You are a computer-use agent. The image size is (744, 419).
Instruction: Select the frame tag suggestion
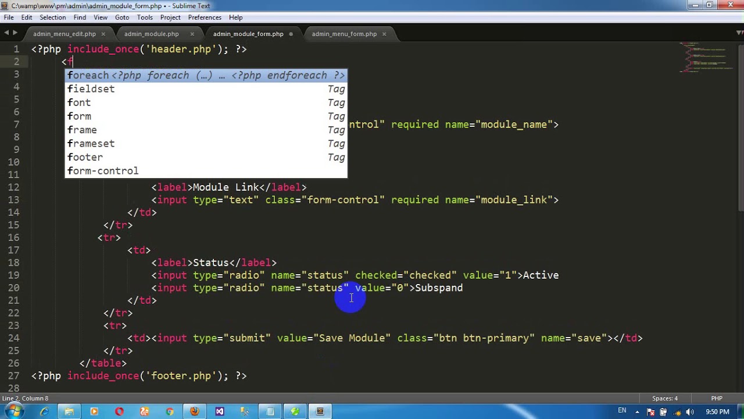pos(206,130)
